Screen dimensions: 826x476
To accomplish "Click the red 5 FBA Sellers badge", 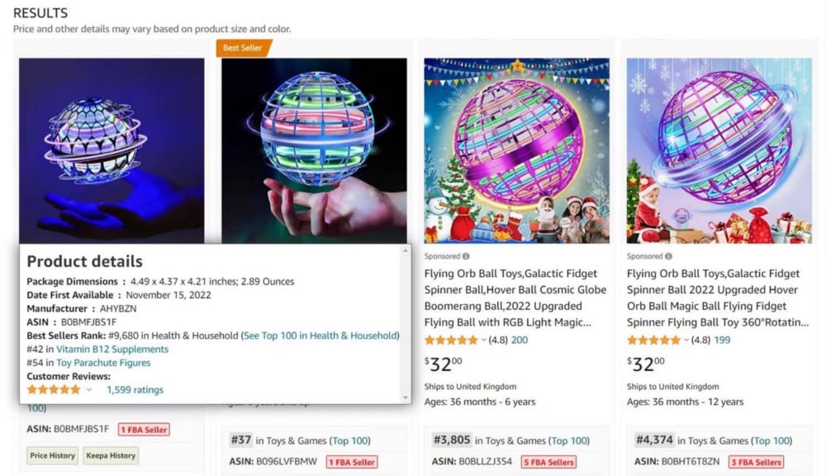I will [x=548, y=462].
